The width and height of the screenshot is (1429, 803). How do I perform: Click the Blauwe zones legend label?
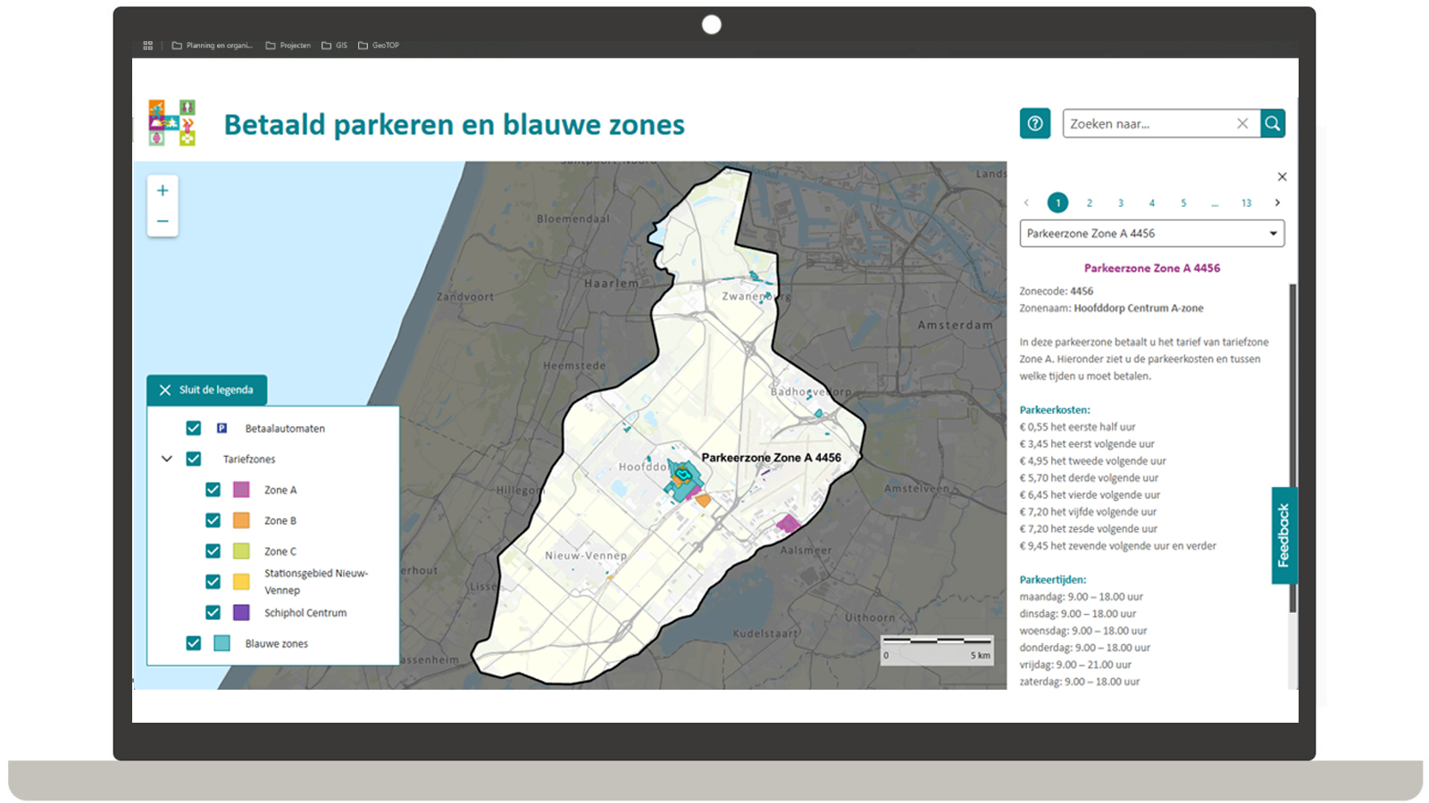pyautogui.click(x=277, y=643)
